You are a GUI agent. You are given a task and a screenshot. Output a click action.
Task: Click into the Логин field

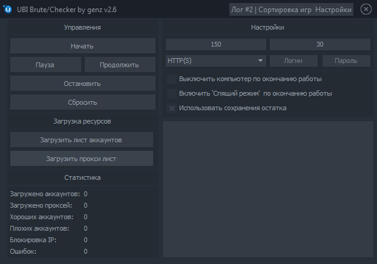293,61
